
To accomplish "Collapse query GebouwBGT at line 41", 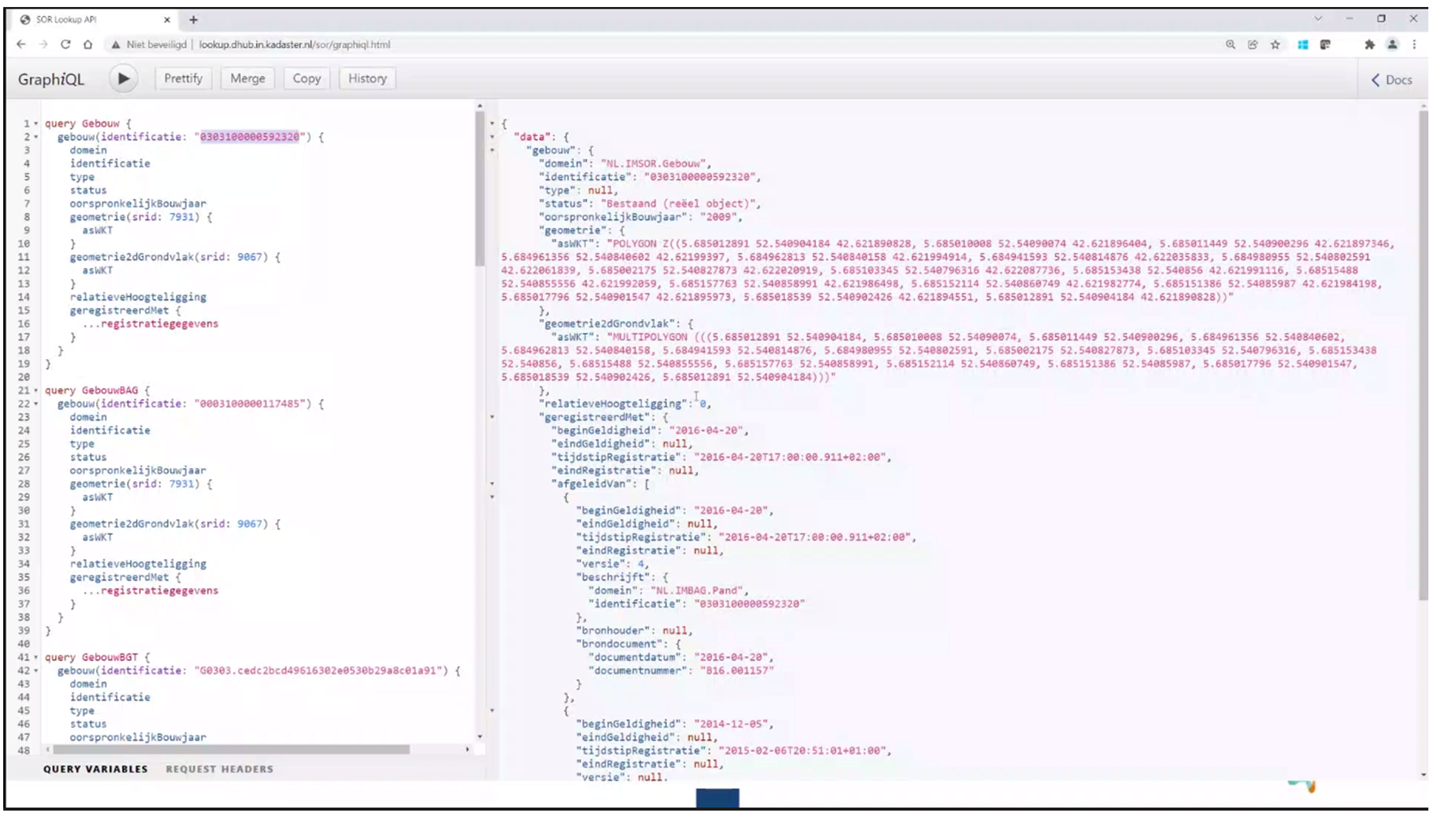I will pyautogui.click(x=36, y=657).
